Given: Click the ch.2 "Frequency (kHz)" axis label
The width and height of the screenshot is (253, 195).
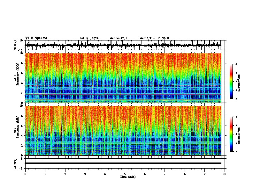Looking at the screenshot, I should (x=18, y=127).
